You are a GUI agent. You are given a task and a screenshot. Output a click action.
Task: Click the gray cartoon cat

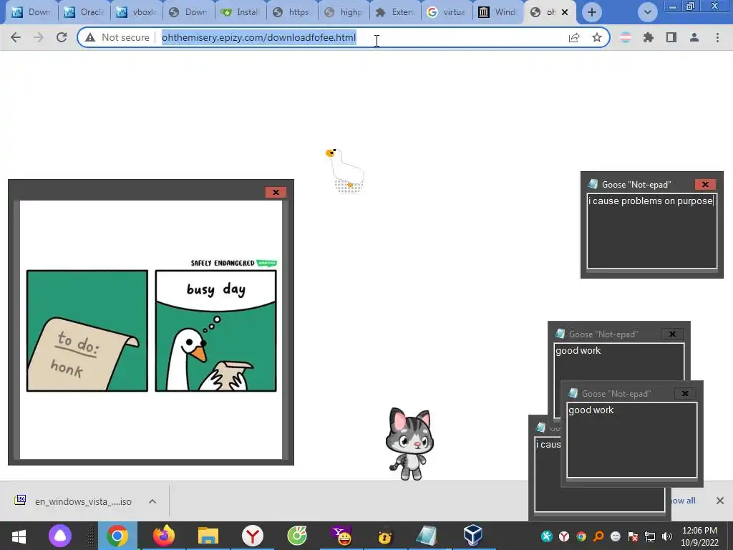pyautogui.click(x=410, y=444)
